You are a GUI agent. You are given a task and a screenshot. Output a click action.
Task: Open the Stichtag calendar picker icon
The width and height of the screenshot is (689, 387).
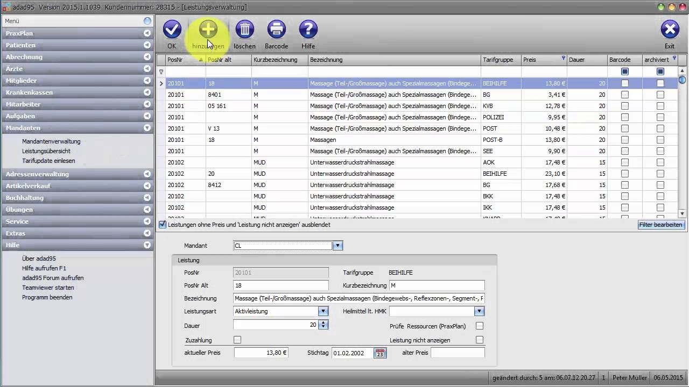(x=380, y=353)
